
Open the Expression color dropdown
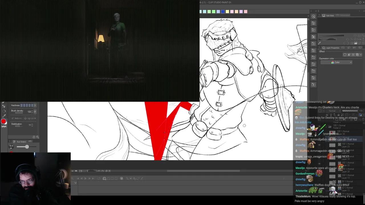[336, 62]
